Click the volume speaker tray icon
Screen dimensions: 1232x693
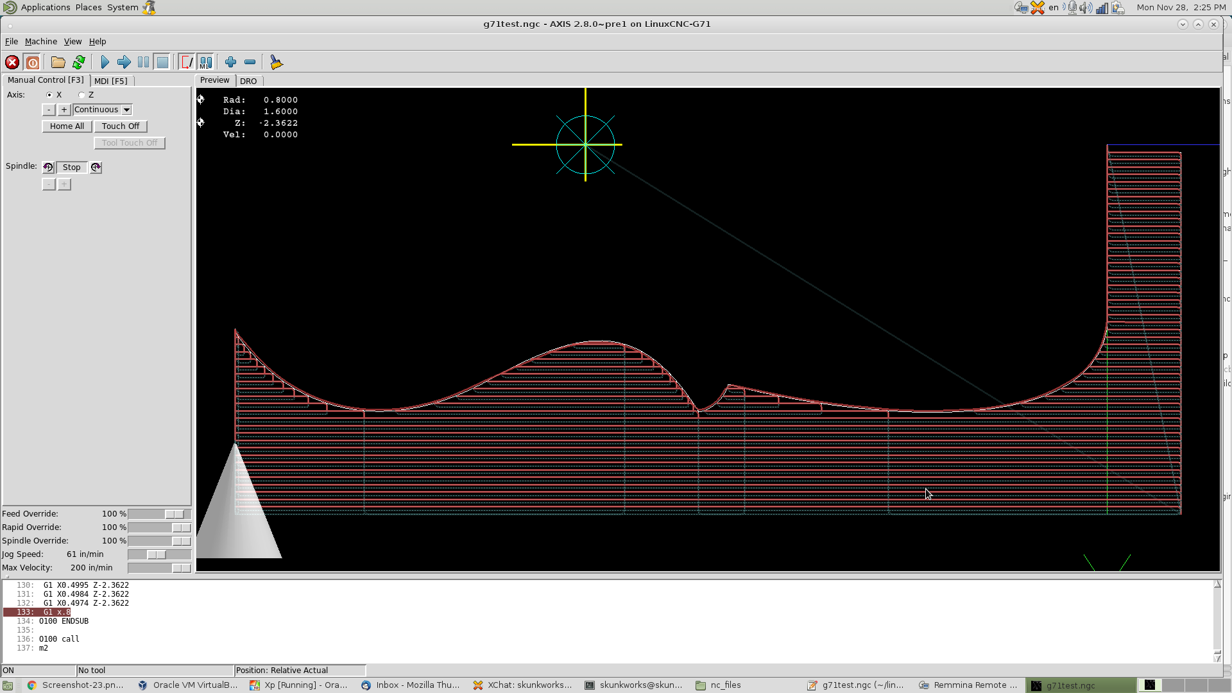pyautogui.click(x=1086, y=8)
